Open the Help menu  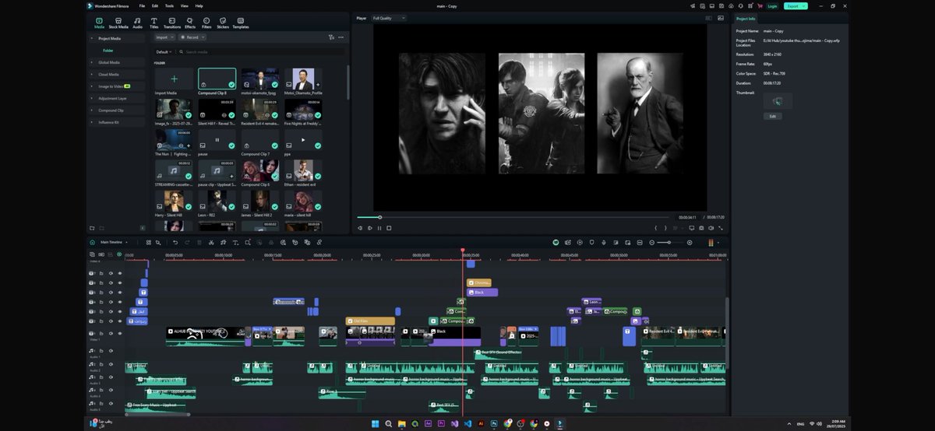pyautogui.click(x=199, y=5)
